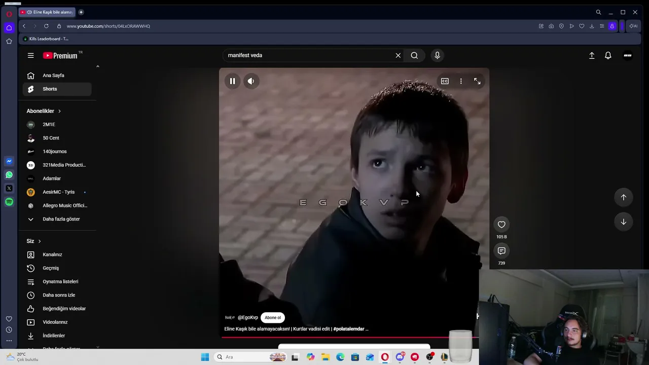Open the Kills Leaderboard bookmark
This screenshot has width=649, height=365.
46,39
